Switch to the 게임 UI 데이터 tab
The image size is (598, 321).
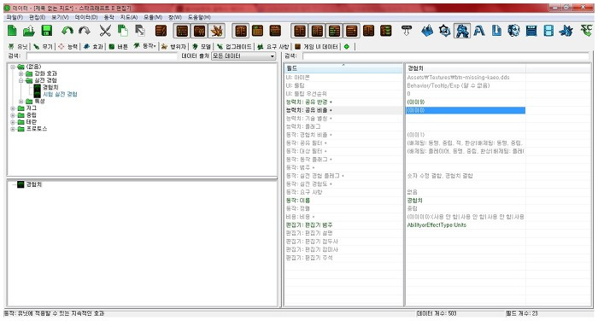pos(316,46)
